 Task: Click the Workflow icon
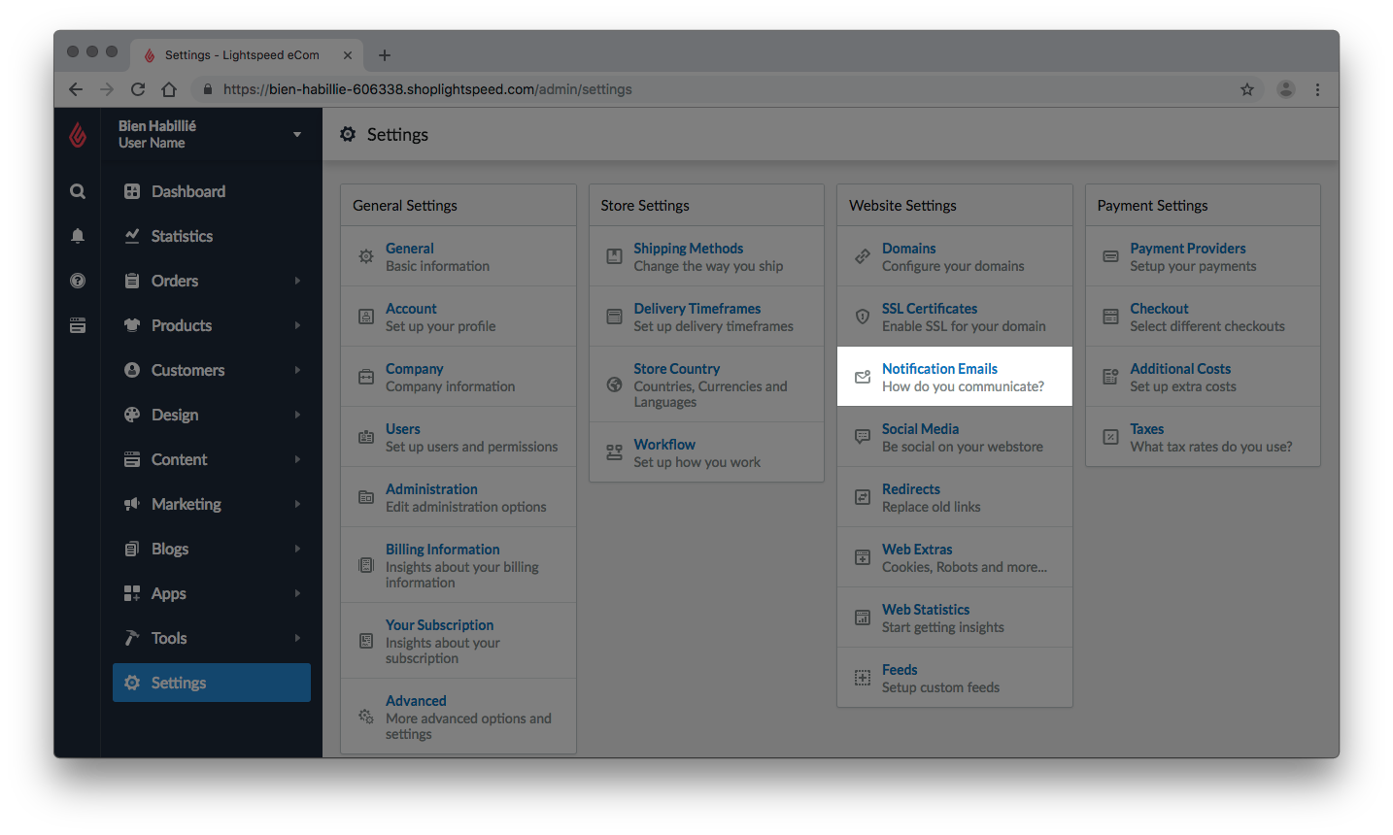tap(614, 452)
